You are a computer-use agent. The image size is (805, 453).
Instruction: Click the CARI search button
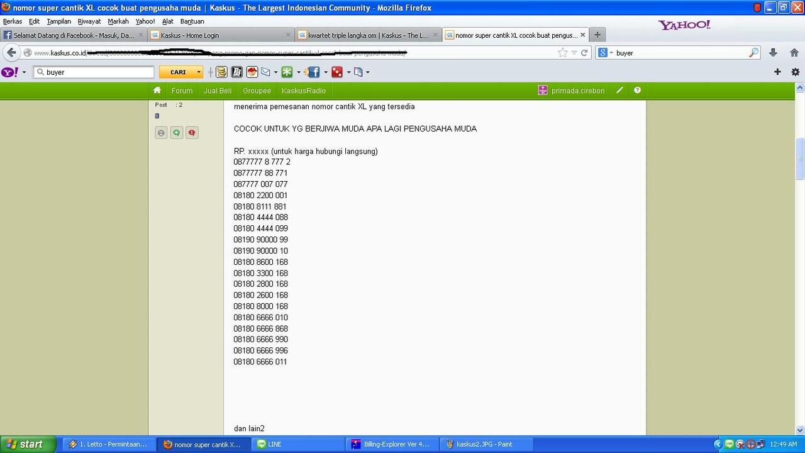tap(178, 72)
